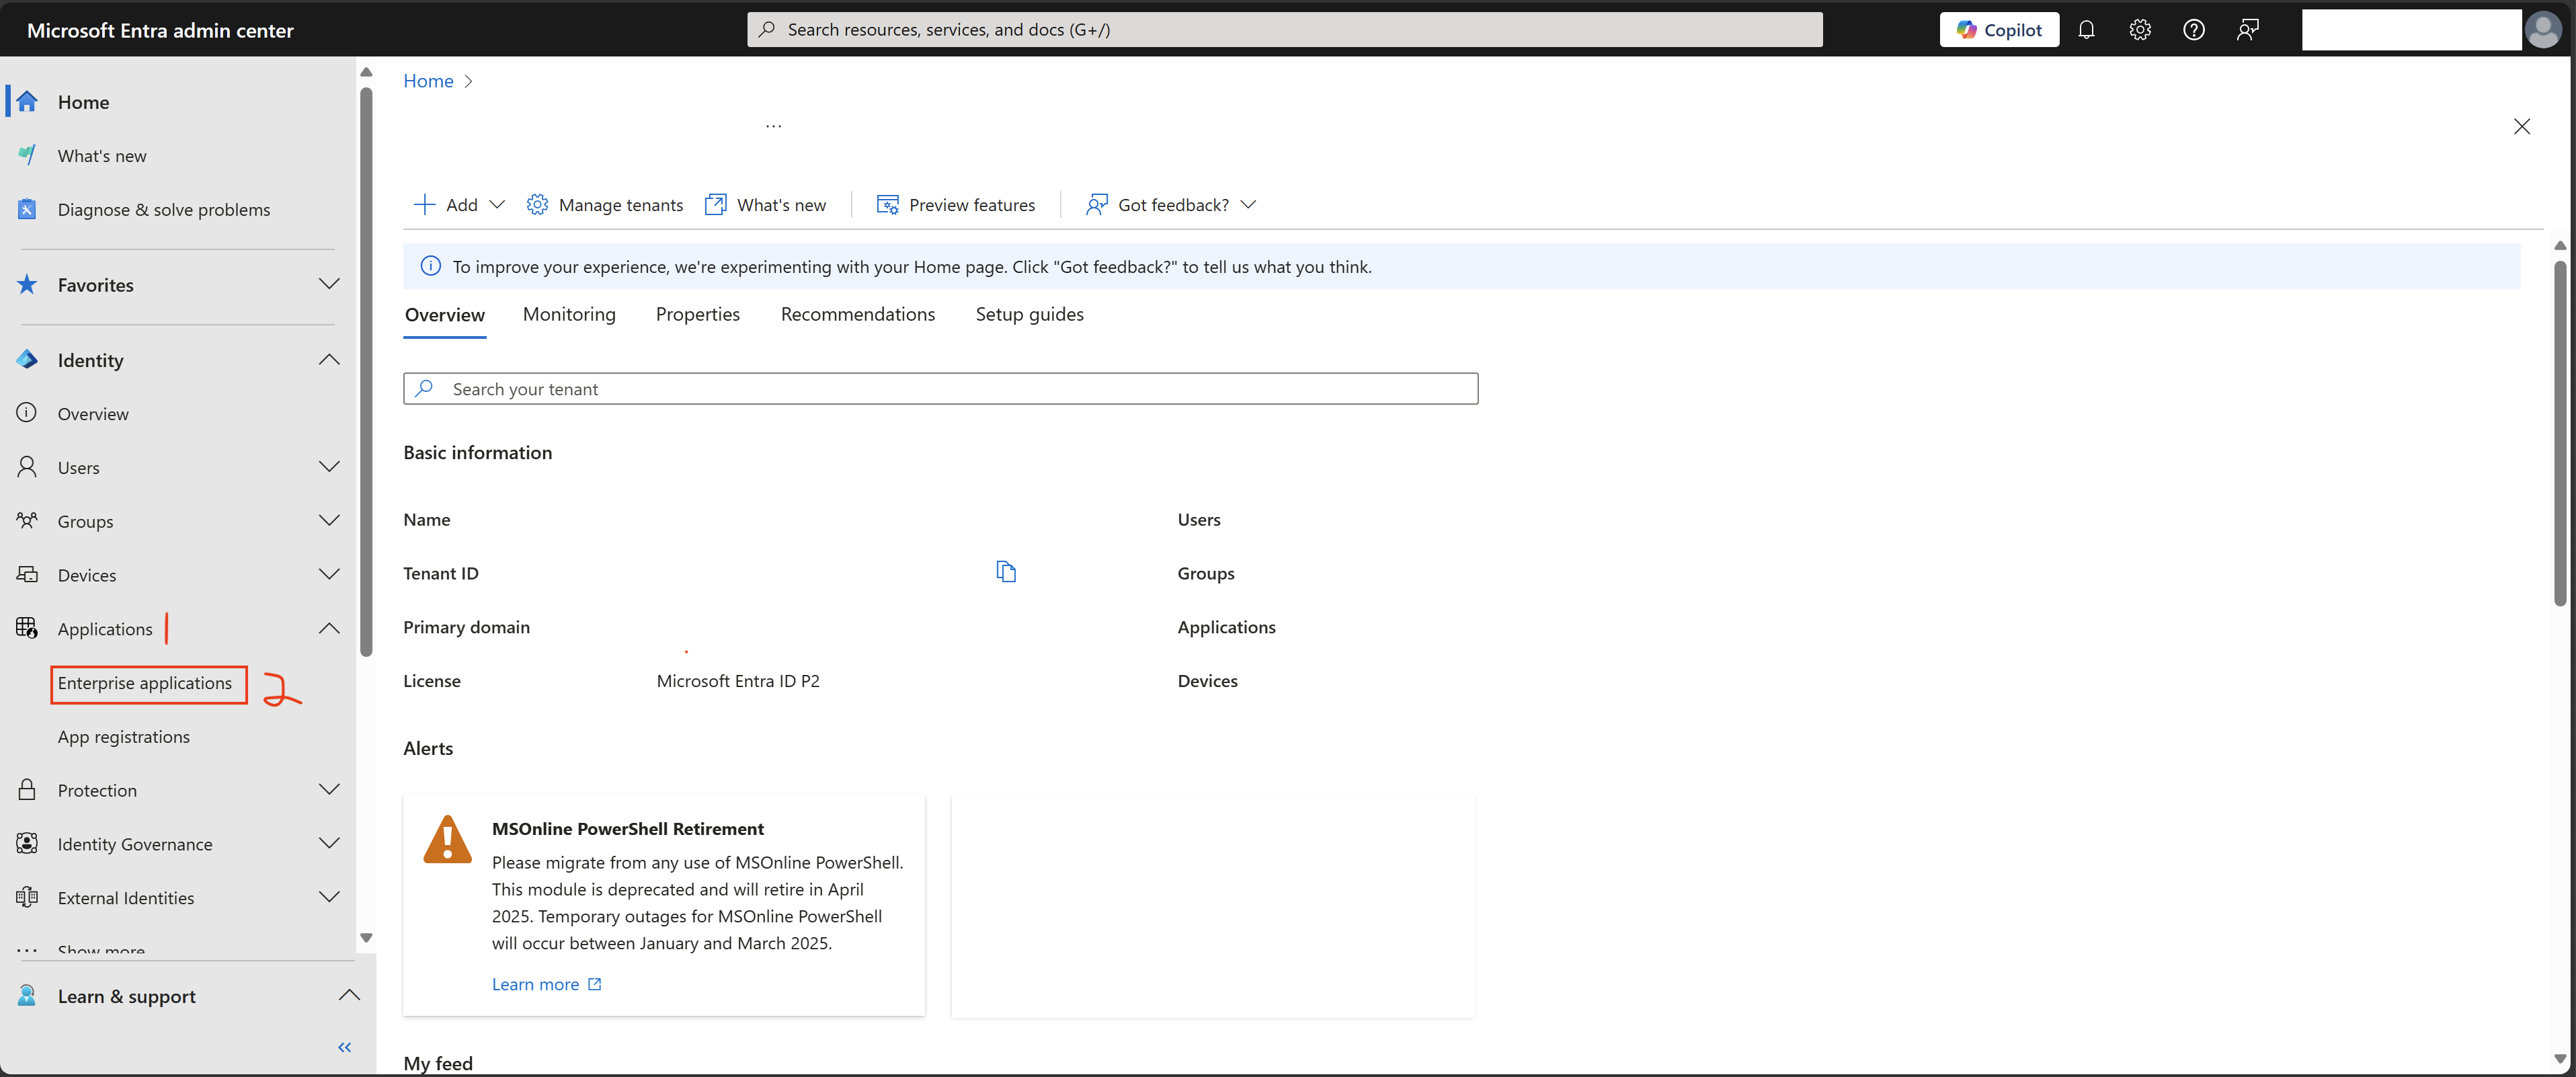Switch to the Recommendations tab
Viewport: 2576px width, 1077px height.
858,314
